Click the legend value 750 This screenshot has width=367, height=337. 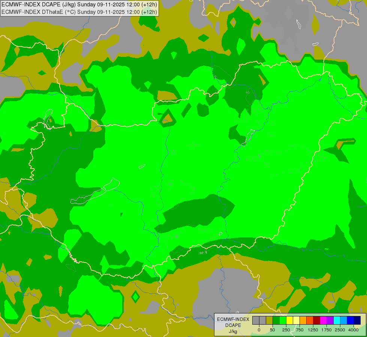[300, 330]
